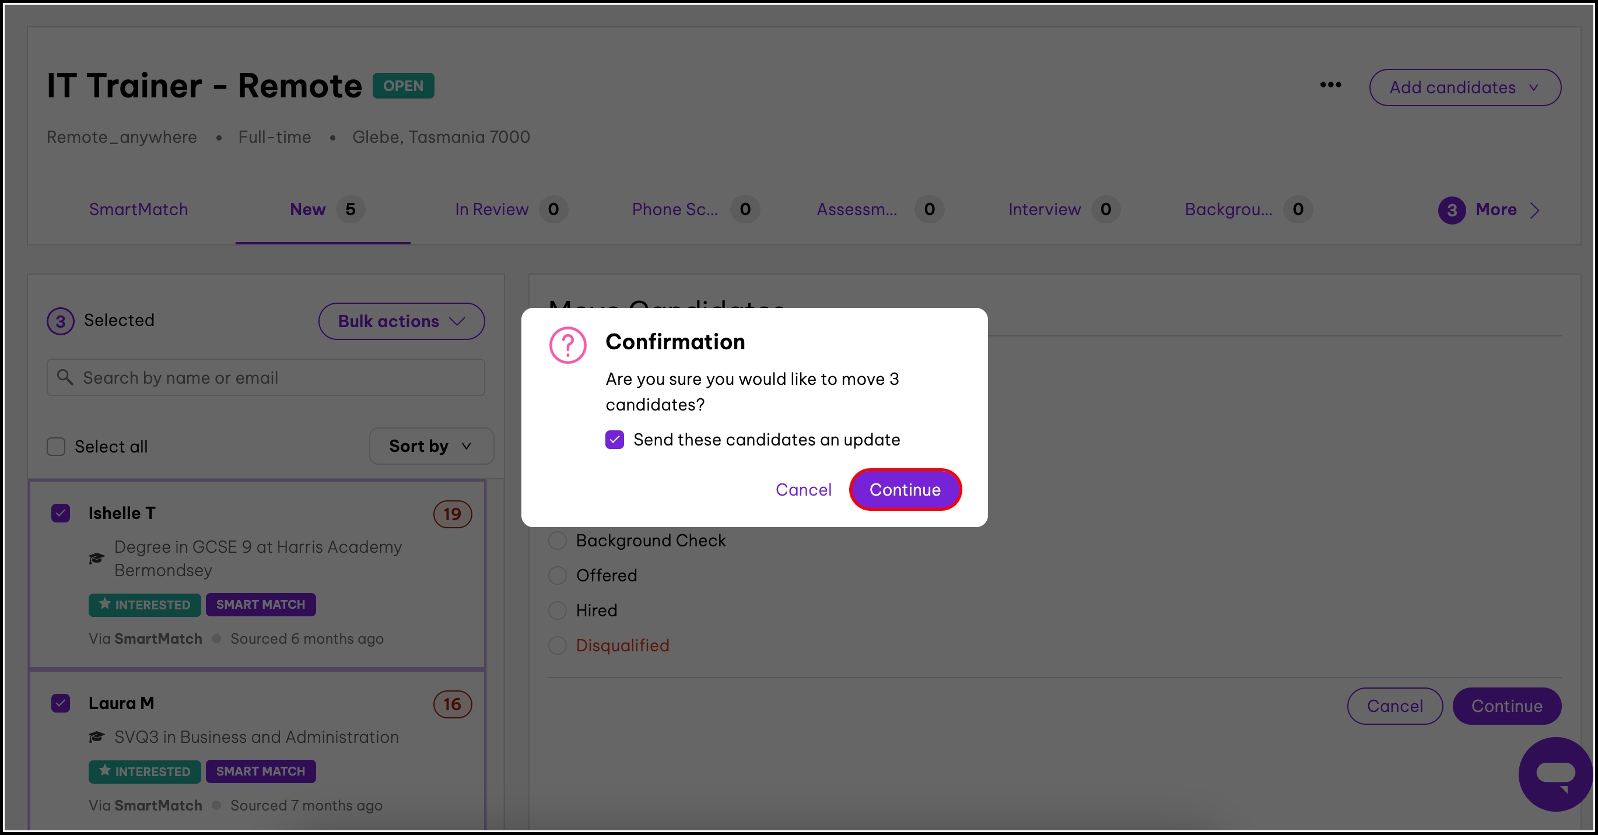The image size is (1598, 835).
Task: Switch to the In Review tab
Action: (491, 209)
